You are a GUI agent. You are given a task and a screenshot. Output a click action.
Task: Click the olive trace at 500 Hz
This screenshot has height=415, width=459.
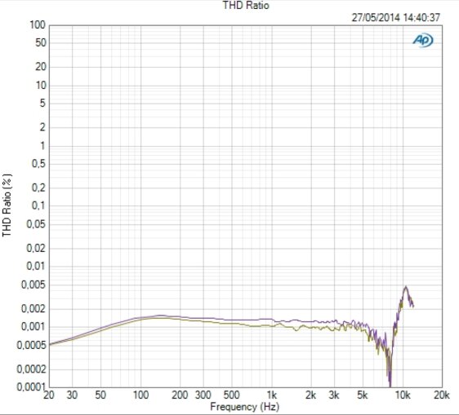tap(232, 323)
